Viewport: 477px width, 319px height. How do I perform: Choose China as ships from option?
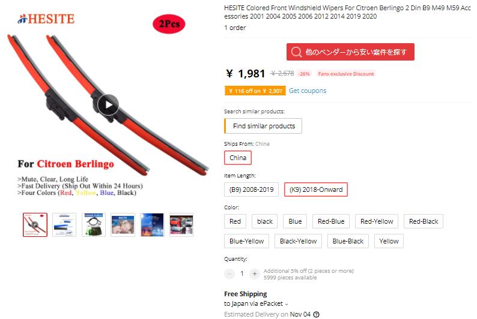point(238,158)
